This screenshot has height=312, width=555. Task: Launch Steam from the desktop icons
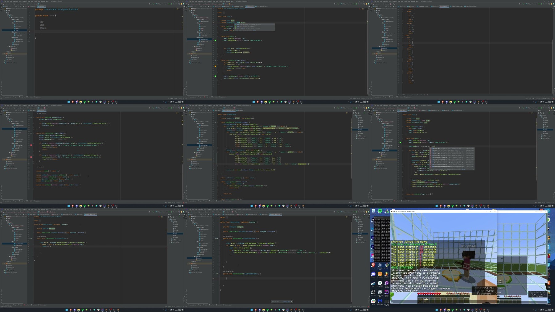pyautogui.click(x=373, y=283)
